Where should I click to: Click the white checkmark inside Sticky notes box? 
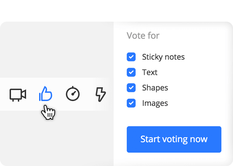tap(131, 57)
